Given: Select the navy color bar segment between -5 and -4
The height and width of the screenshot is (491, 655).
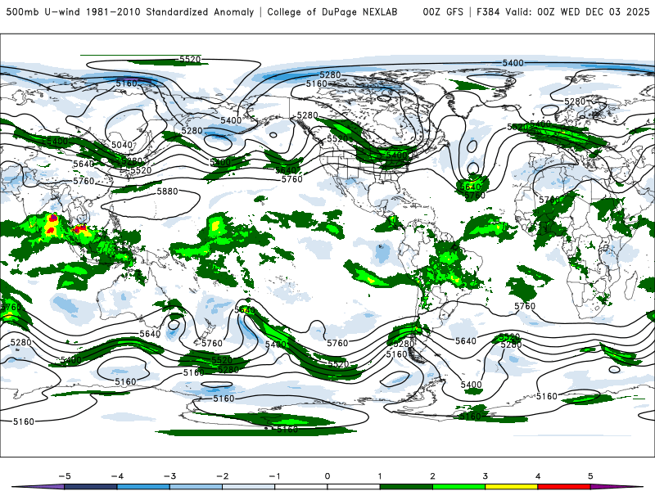Looking at the screenshot, I should 91,487.
